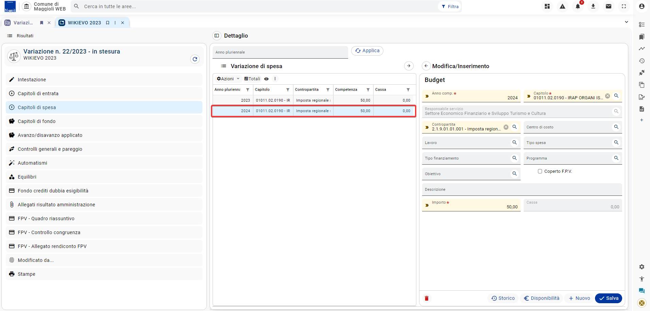The image size is (650, 311).
Task: Open the apps grid icon in top bar
Action: 547,6
